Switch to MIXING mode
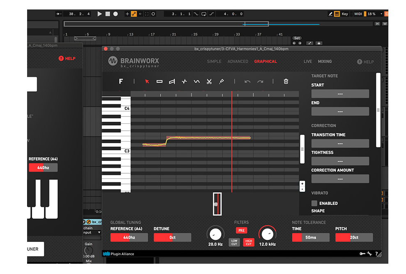The height and width of the screenshot is (274, 406). [x=325, y=61]
